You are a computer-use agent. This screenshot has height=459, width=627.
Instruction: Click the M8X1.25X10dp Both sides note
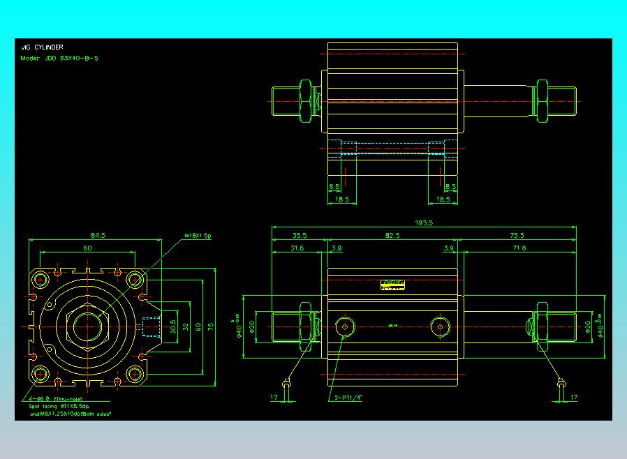pos(71,414)
